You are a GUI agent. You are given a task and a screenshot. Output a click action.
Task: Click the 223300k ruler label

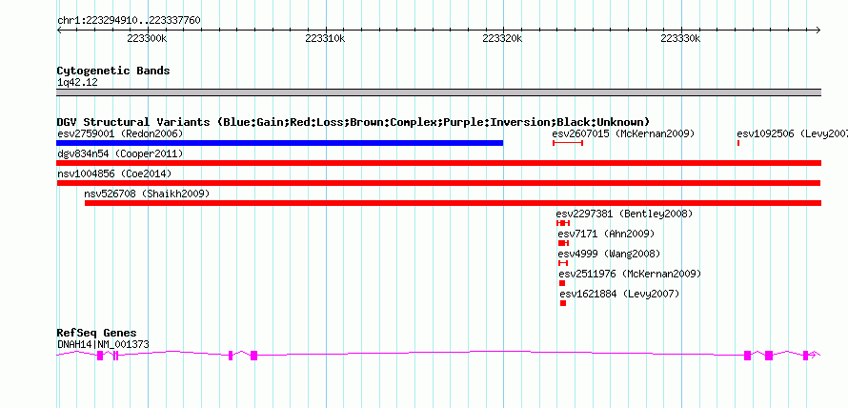(147, 39)
